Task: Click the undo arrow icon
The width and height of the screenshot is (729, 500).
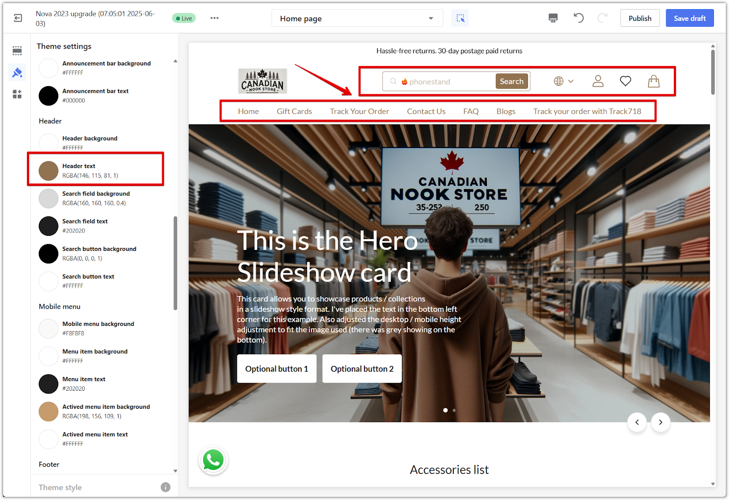Action: (578, 18)
